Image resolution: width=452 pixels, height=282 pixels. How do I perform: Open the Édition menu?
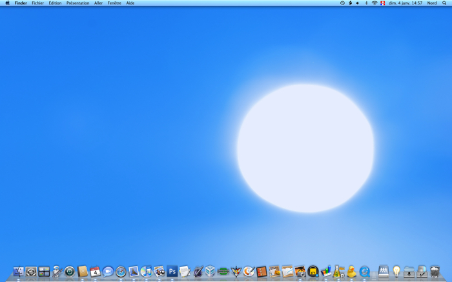[55, 3]
